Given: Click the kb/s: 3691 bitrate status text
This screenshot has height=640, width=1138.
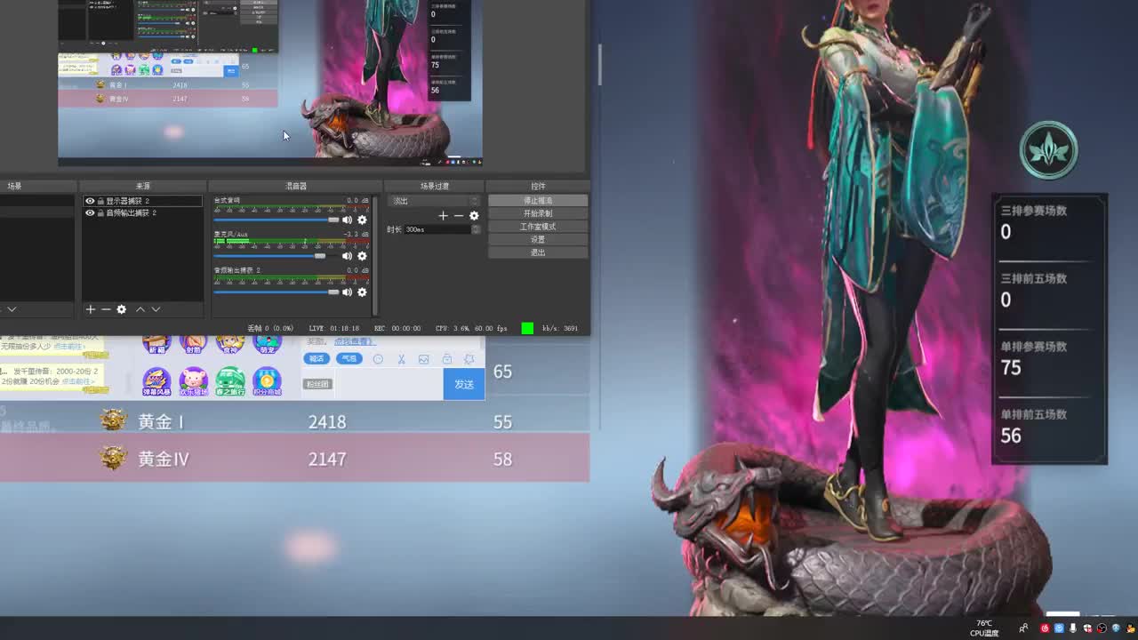Looking at the screenshot, I should [560, 328].
